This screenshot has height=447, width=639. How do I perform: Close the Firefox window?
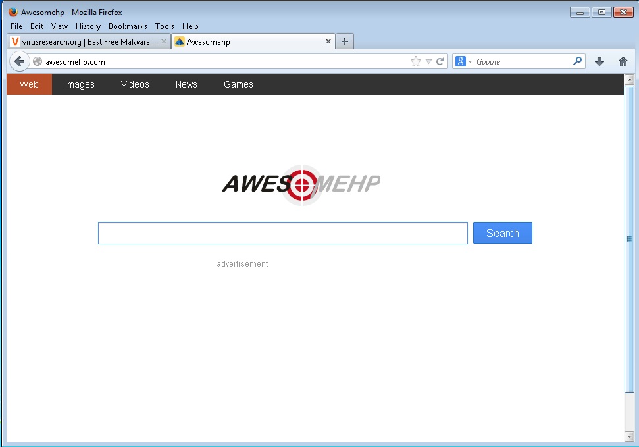tap(623, 13)
